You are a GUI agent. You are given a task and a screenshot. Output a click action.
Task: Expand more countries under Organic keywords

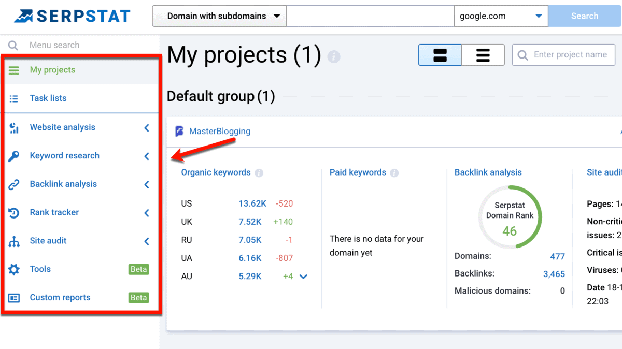tap(304, 277)
